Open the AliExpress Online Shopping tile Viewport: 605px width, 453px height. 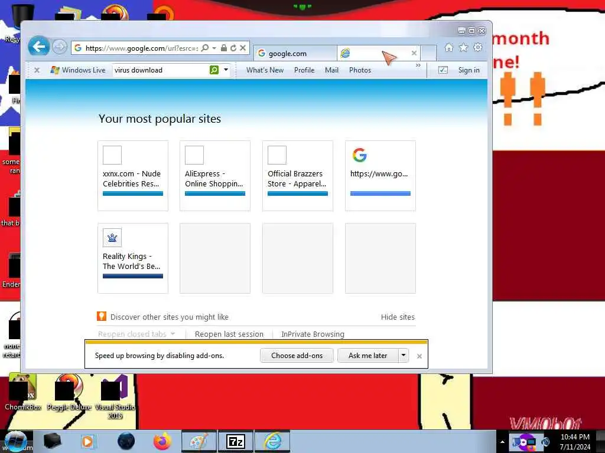tap(215, 176)
